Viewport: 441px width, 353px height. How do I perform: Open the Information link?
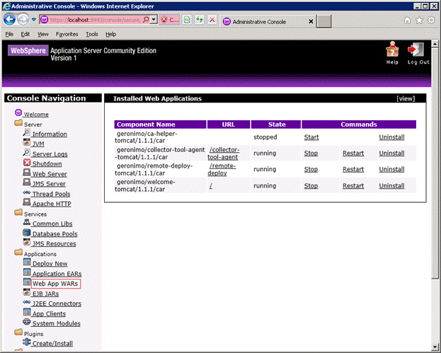pos(50,134)
